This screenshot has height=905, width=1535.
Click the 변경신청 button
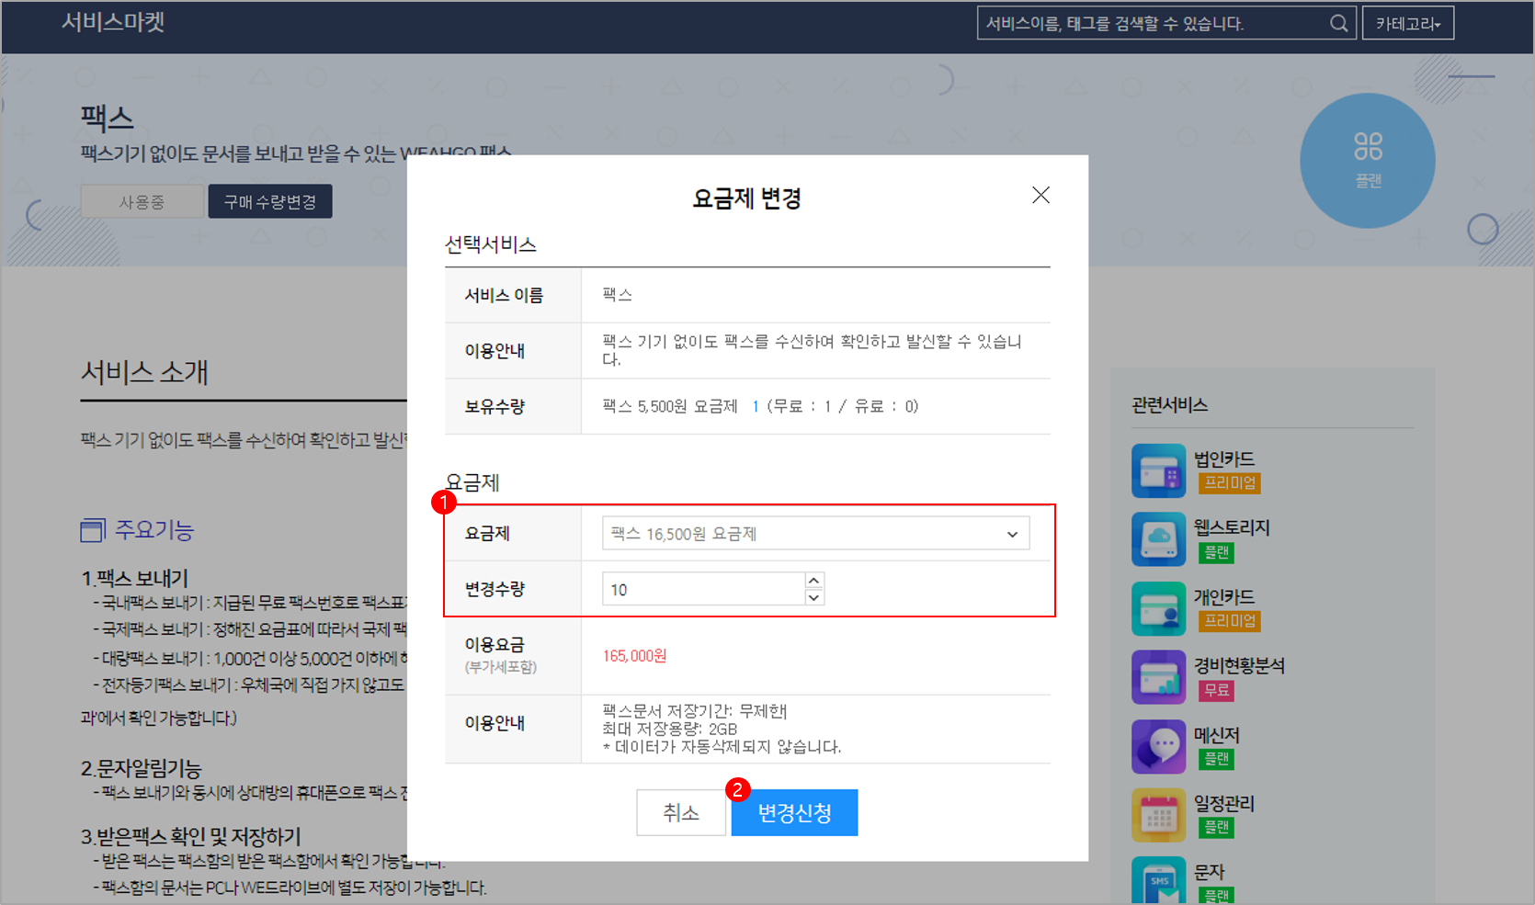click(794, 813)
